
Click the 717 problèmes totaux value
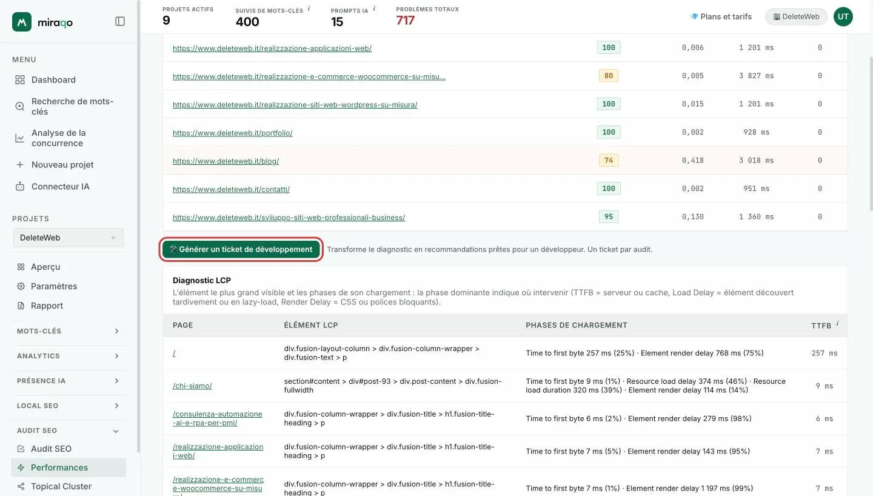405,21
